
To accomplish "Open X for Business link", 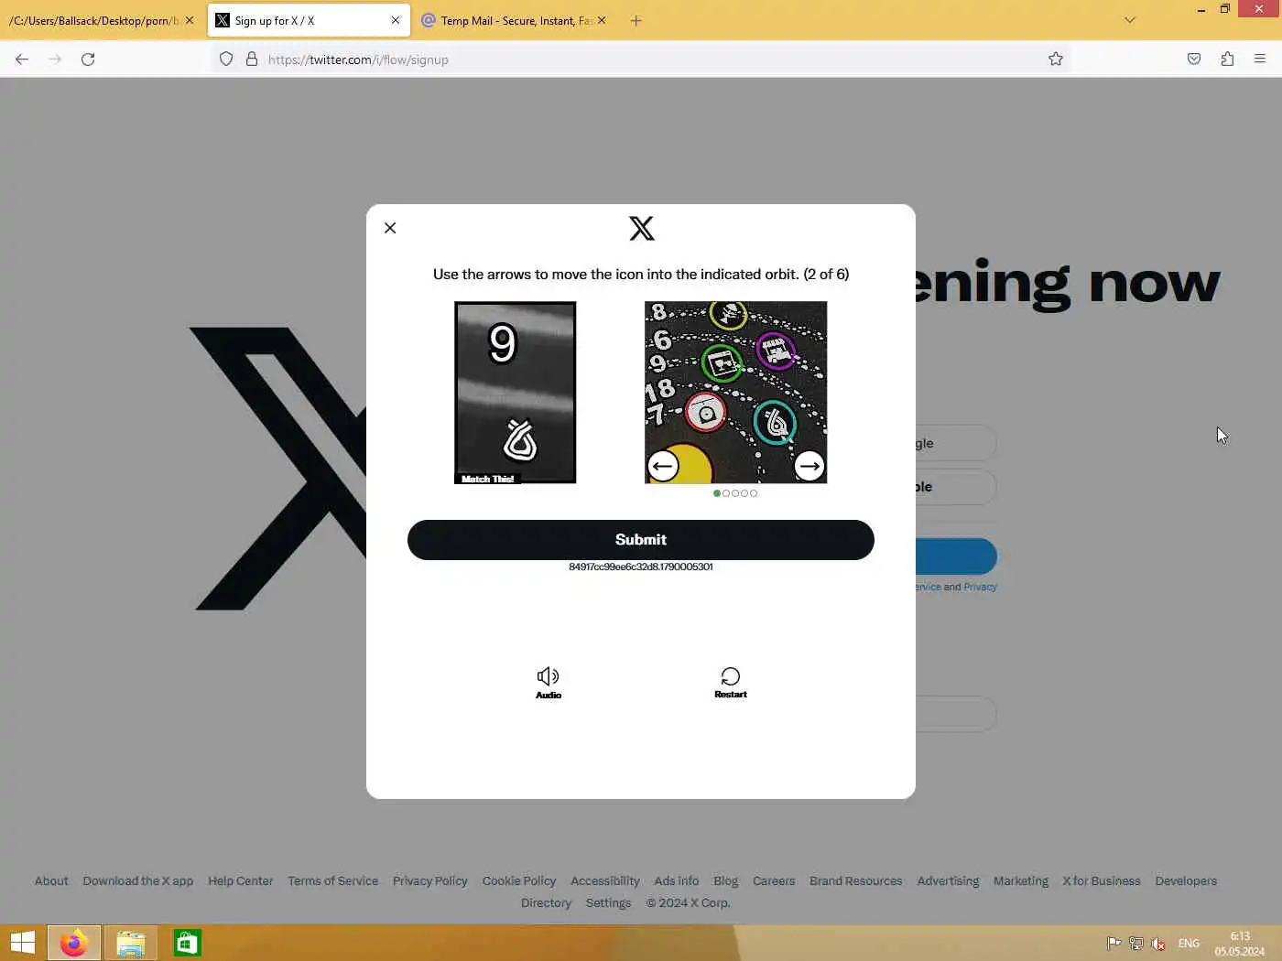I will pyautogui.click(x=1102, y=881).
